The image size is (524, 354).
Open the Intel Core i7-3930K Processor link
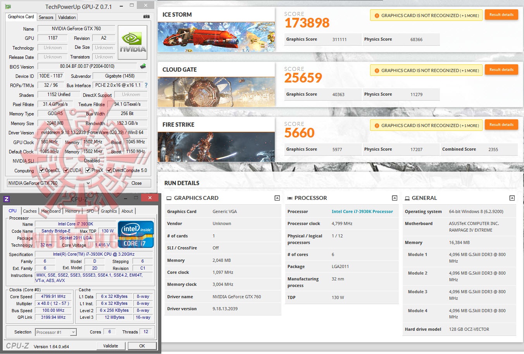pyautogui.click(x=362, y=211)
